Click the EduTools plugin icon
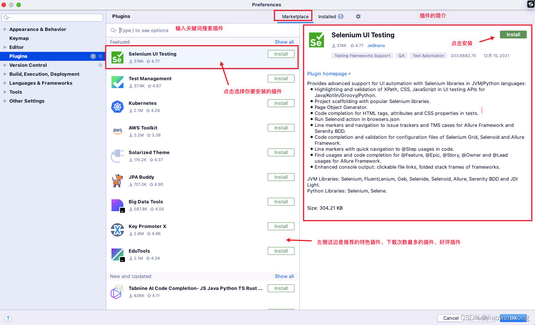The height and width of the screenshot is (325, 535). pos(117,255)
